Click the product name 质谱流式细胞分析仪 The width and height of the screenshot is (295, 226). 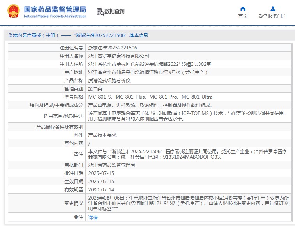pos(109,80)
